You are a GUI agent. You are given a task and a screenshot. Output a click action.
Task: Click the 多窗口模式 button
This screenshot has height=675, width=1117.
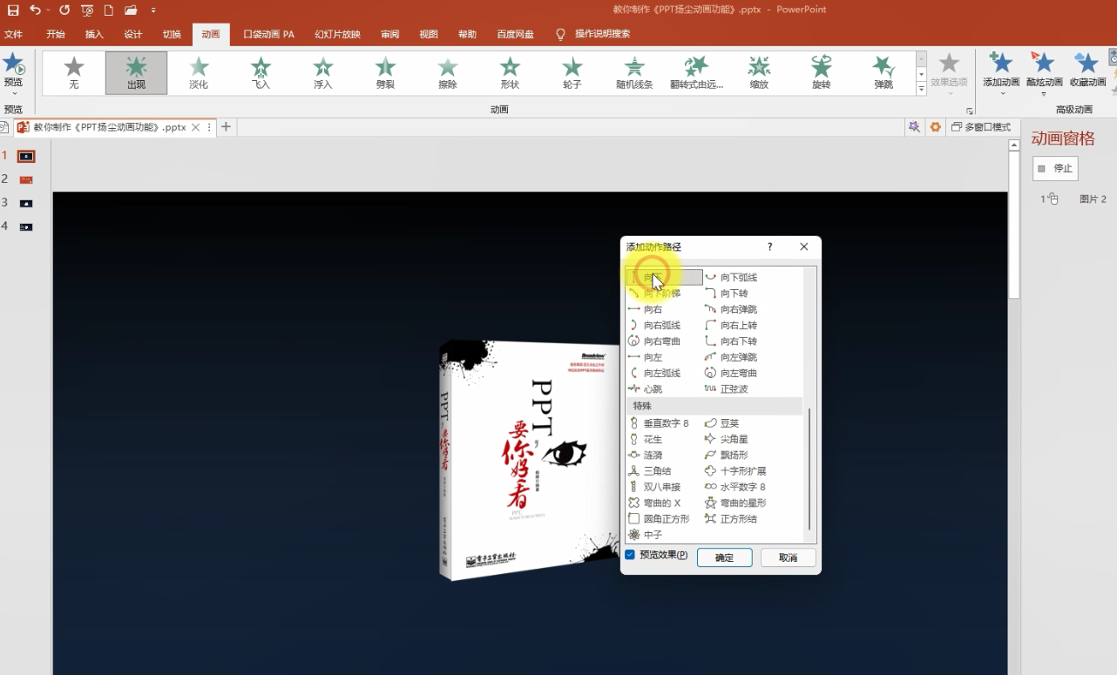(981, 127)
